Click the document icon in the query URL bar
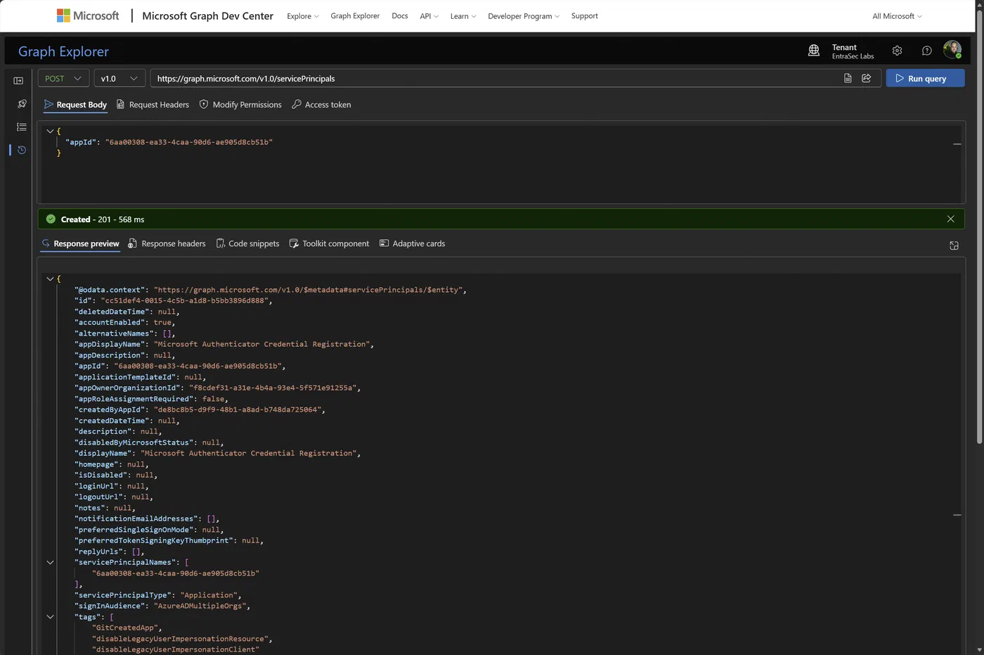 [x=848, y=78]
